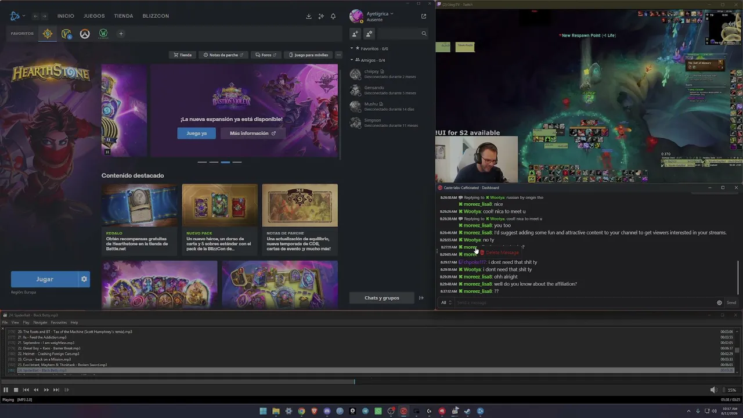Click the Casterlabs chat scrollbar

738,277
